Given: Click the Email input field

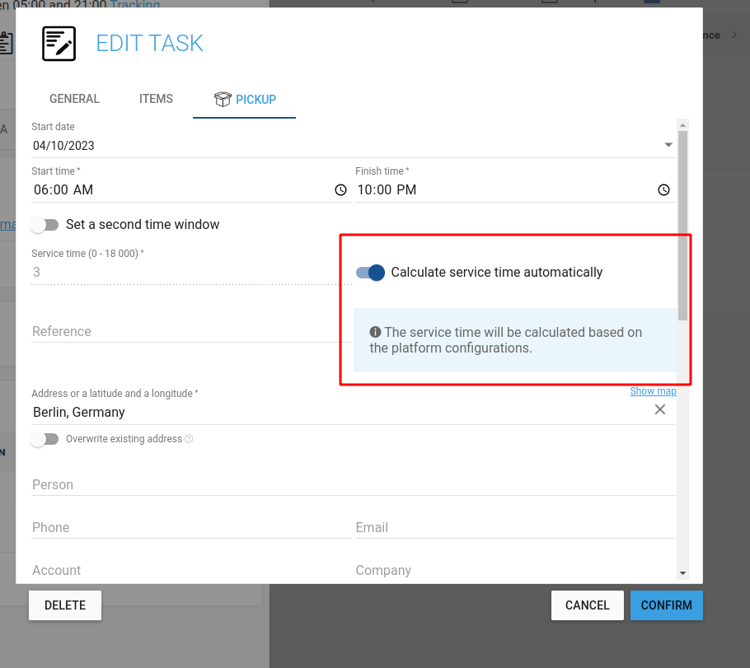Looking at the screenshot, I should [515, 527].
